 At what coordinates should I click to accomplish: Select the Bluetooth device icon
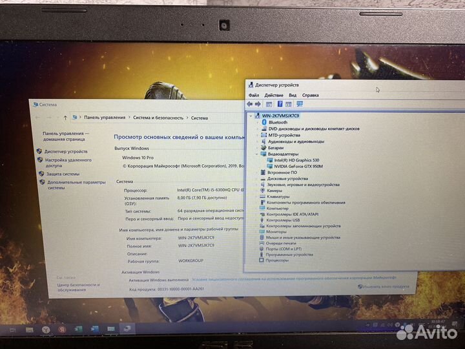tap(264, 122)
